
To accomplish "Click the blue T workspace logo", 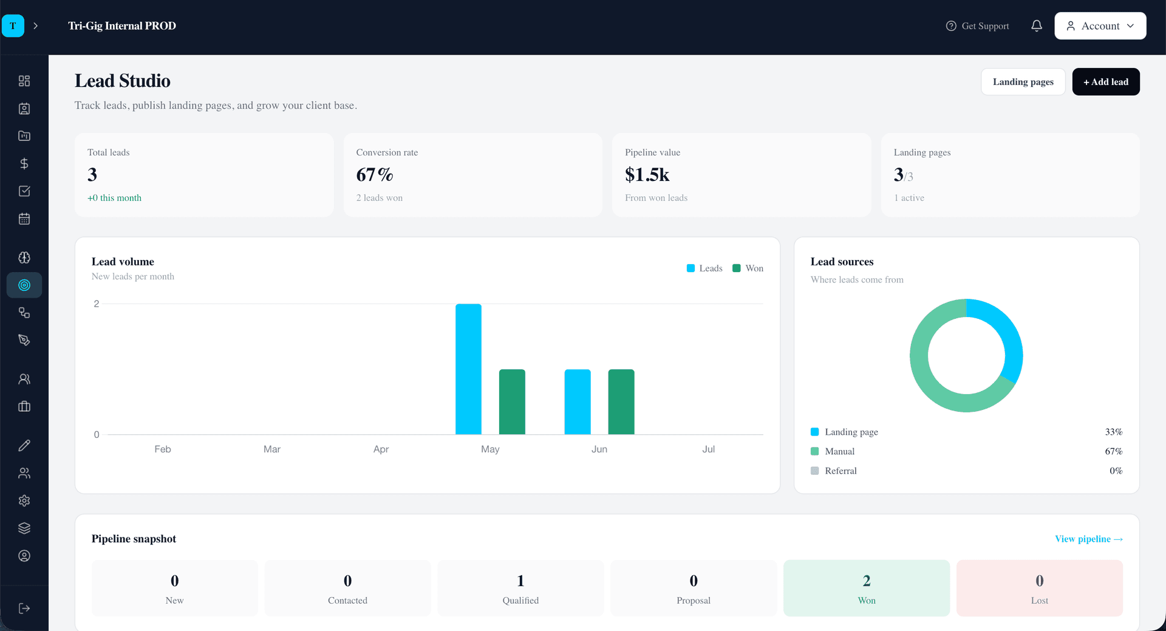I will click(x=13, y=26).
